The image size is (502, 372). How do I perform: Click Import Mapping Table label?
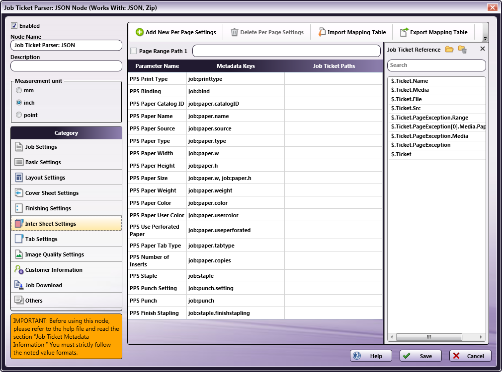(357, 32)
